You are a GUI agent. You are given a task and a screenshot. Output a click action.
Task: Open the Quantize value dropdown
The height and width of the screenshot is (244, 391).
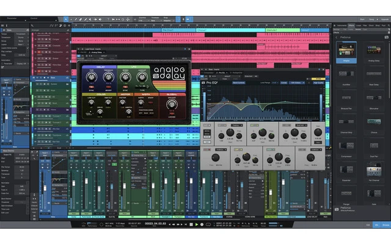(143, 21)
